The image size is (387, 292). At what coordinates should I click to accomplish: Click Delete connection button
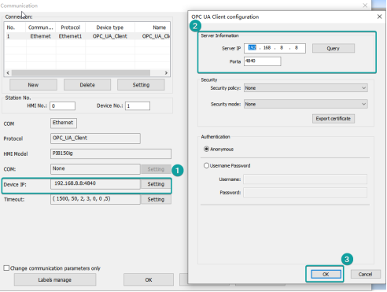click(x=87, y=85)
